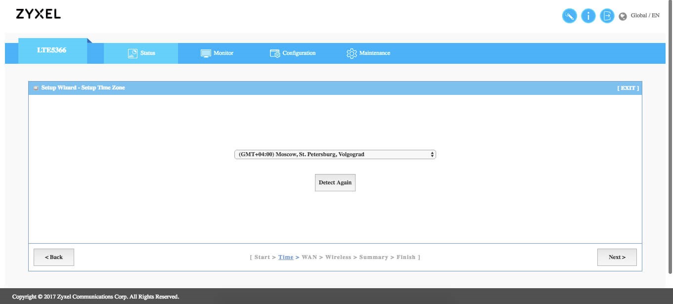Click the WAN step in wizard breadcrumb

(310, 257)
